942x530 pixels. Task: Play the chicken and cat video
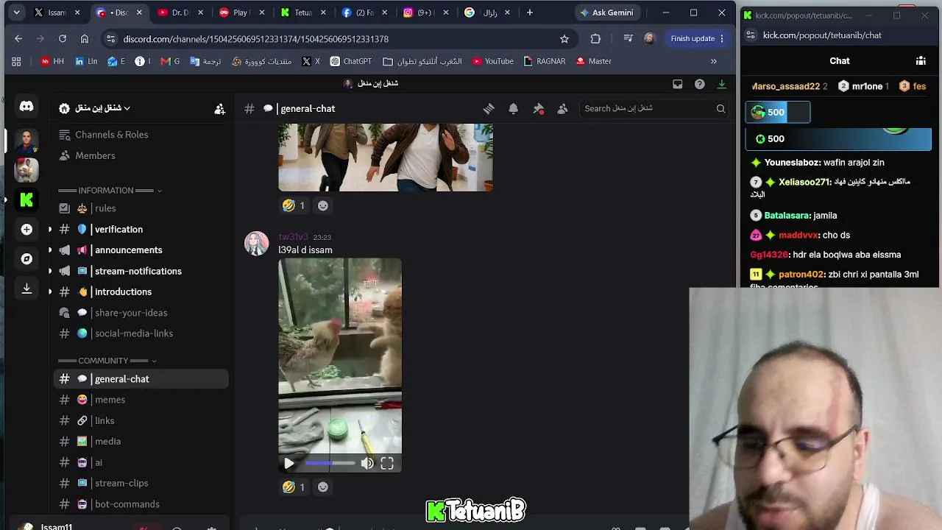point(288,464)
